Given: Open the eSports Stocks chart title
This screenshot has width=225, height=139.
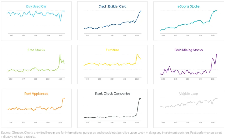Looking at the screenshot, I should pos(189,6).
